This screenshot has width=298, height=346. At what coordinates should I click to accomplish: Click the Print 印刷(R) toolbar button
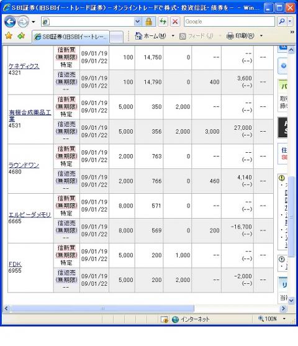(x=240, y=36)
